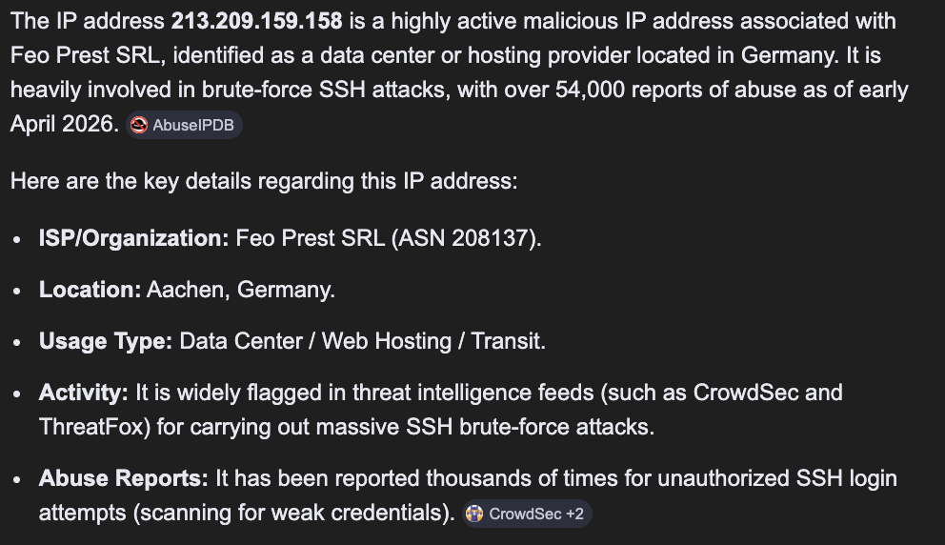The image size is (945, 545).
Task: Click the text 'ASN 208137'
Action: [x=464, y=238]
